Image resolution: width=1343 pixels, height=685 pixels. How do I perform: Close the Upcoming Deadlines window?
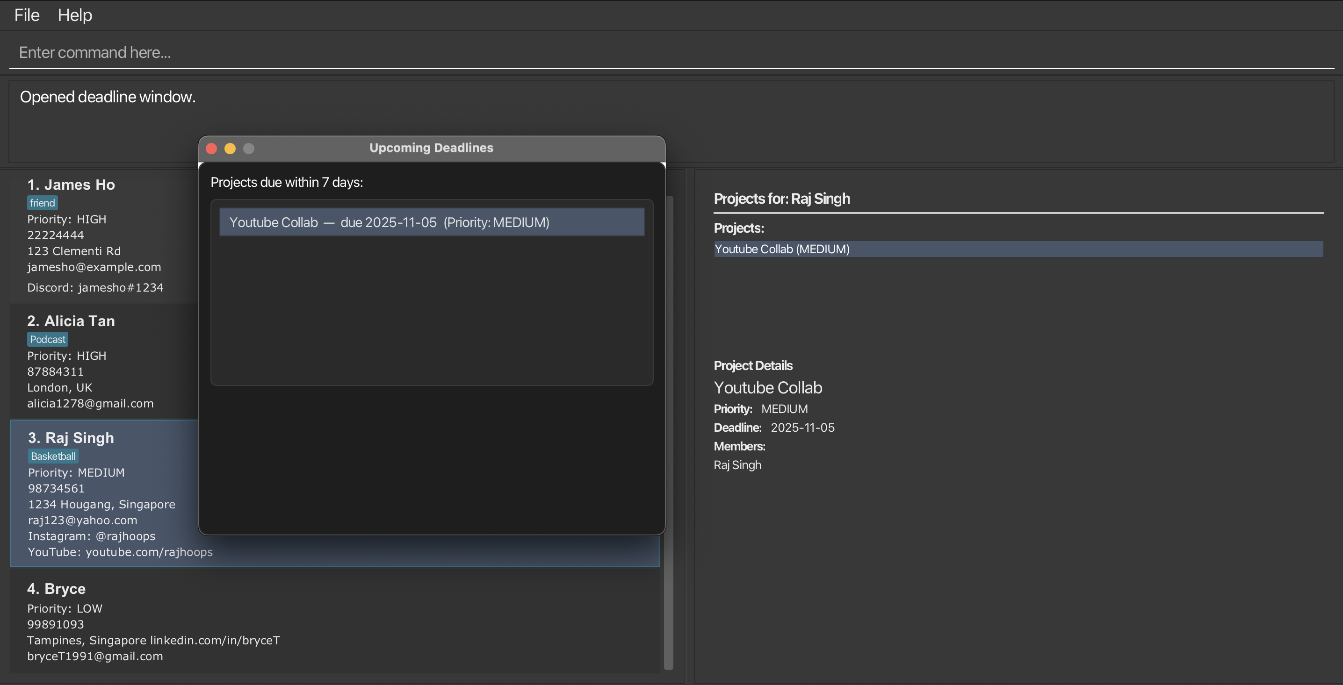pyautogui.click(x=211, y=149)
